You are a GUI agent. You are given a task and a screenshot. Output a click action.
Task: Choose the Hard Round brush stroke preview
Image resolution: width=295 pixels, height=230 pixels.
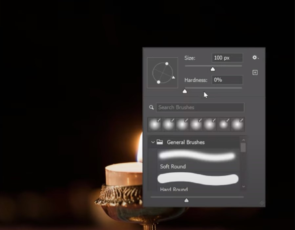pos(198,179)
